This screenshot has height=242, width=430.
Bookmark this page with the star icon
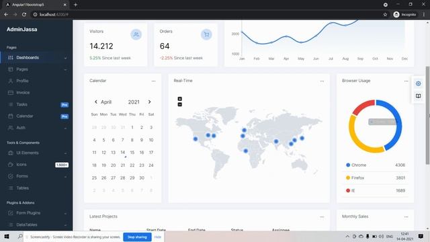[x=385, y=15]
